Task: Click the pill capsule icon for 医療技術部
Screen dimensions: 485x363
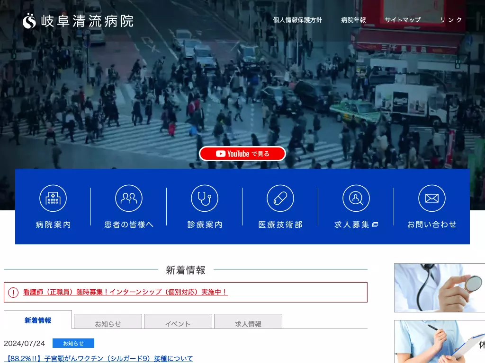Action: point(280,198)
